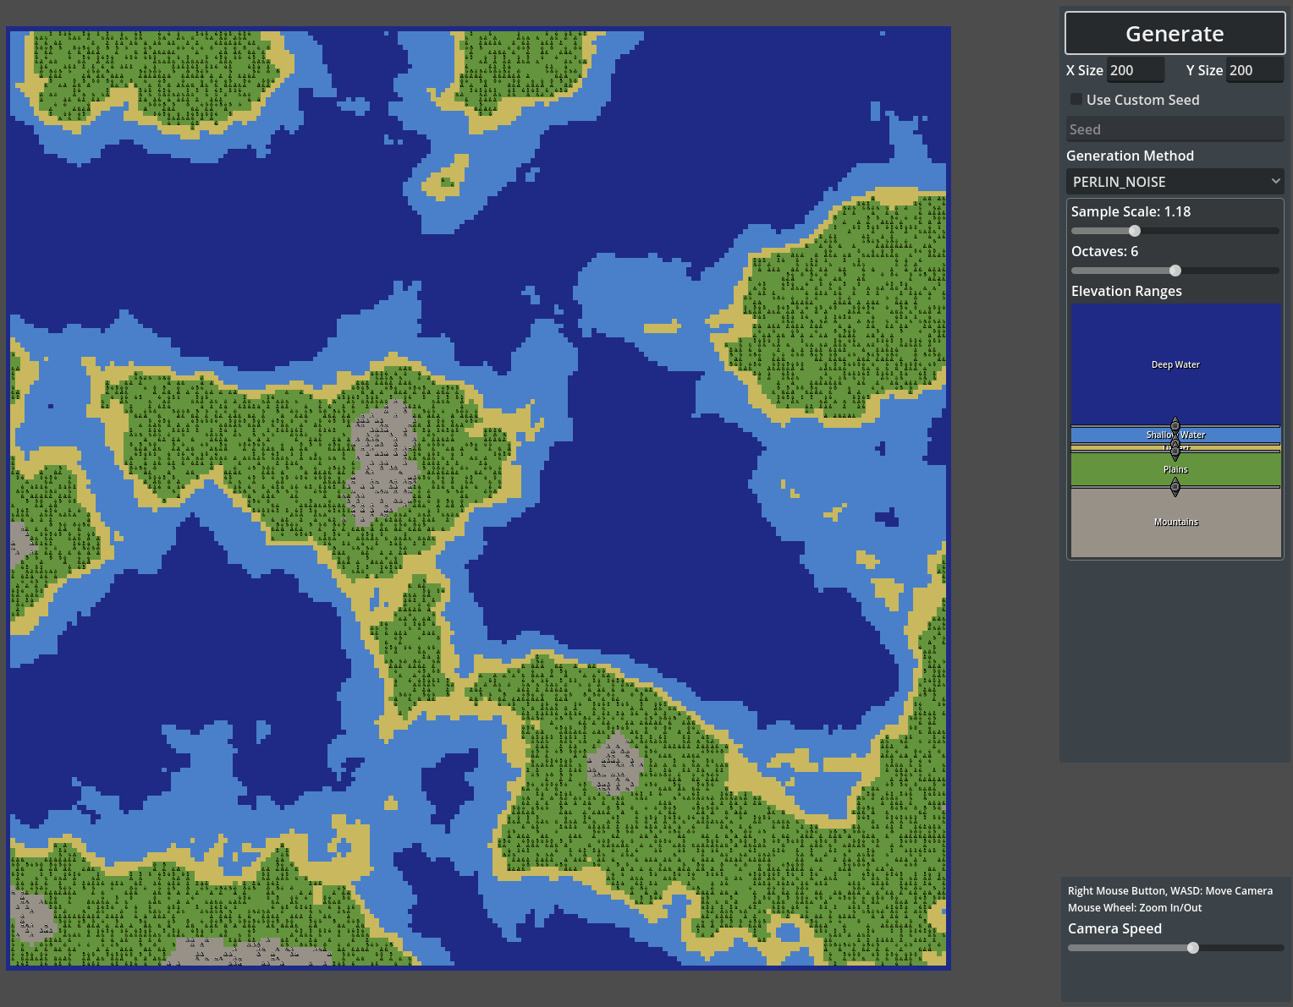Viewport: 1293px width, 1007px height.
Task: Grab the Plains–Mountains boundary diamond handle
Action: click(x=1175, y=486)
